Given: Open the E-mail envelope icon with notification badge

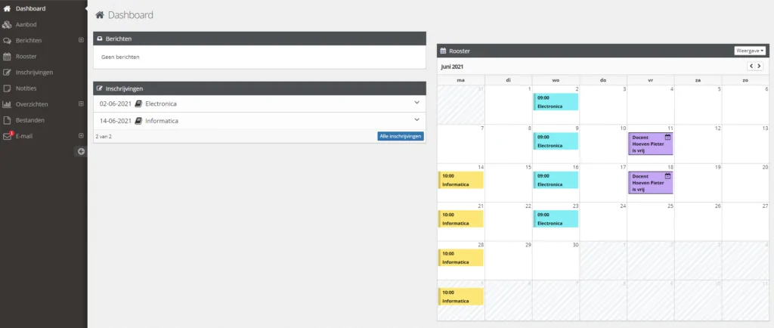Looking at the screenshot, I should pyautogui.click(x=8, y=136).
